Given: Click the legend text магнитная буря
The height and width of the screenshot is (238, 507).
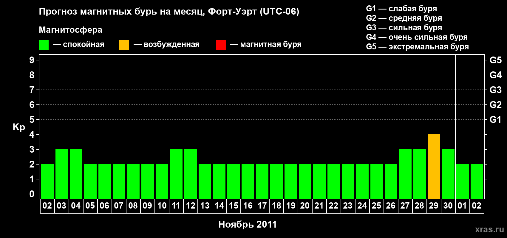Looking at the screenshot, I should pos(271,45).
